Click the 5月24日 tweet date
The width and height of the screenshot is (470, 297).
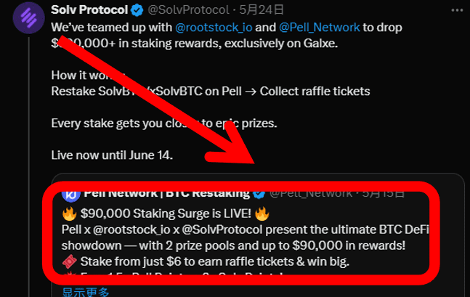pos(262,10)
